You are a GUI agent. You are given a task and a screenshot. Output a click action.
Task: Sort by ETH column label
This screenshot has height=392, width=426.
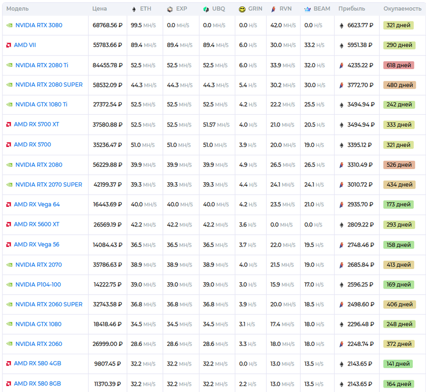[146, 9]
